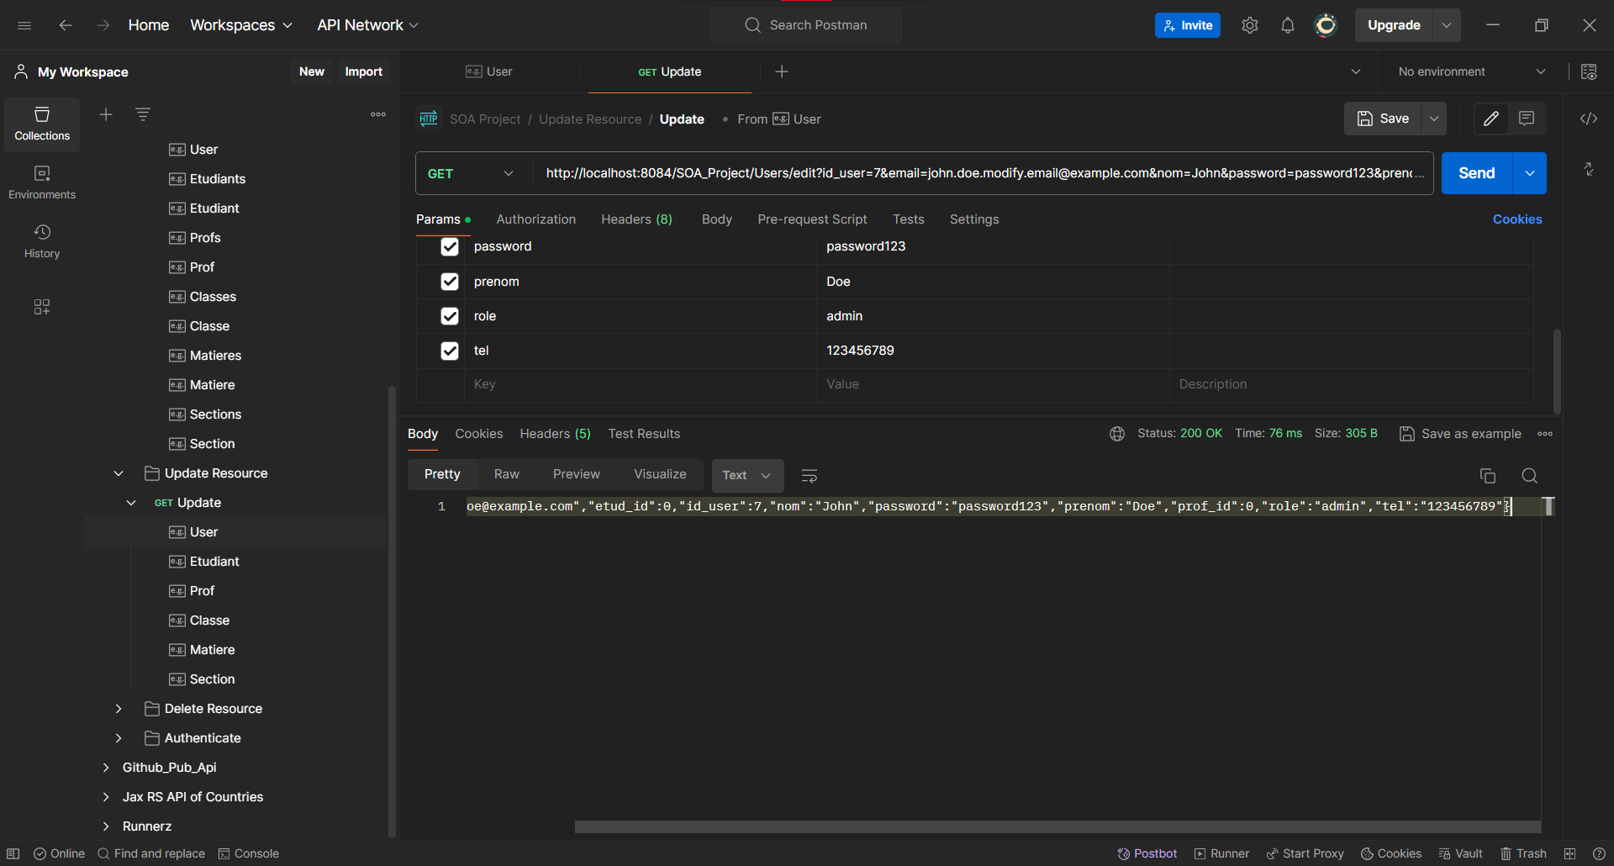Open the comments icon next to pencil
This screenshot has height=866, width=1614.
point(1527,119)
